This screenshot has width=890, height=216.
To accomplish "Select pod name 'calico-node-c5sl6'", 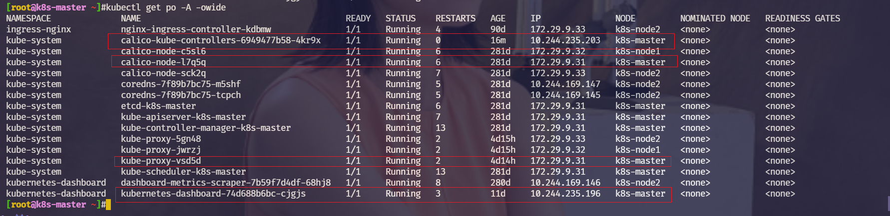I will [x=163, y=51].
